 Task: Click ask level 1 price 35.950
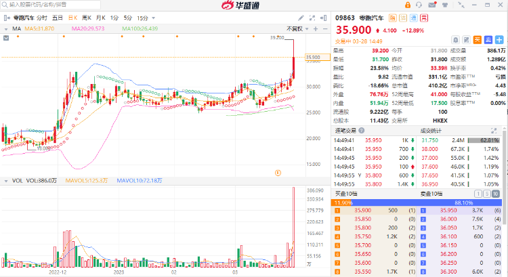[448, 210]
